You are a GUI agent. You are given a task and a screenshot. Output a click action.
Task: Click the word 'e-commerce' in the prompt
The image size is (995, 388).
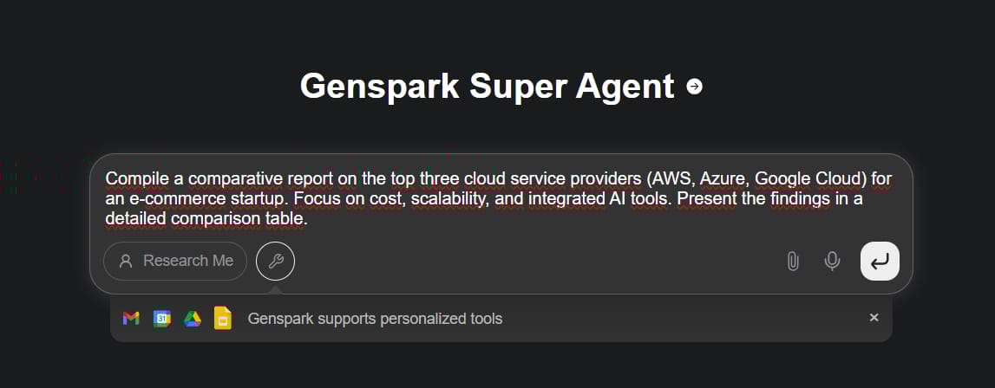coord(164,200)
